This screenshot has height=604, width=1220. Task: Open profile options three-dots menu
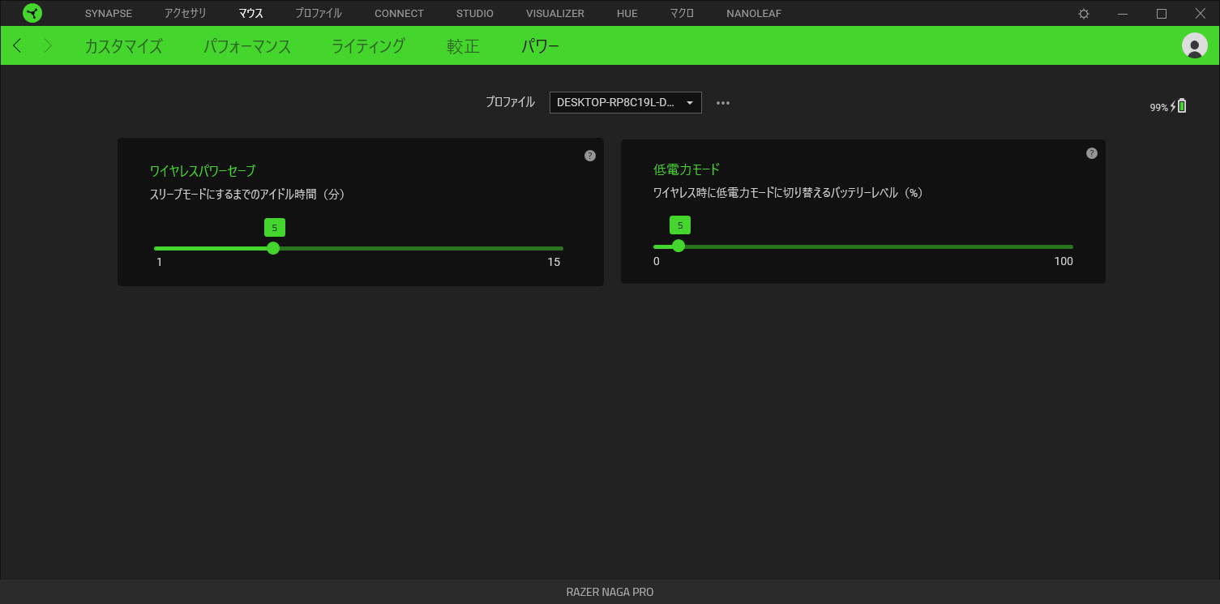[x=723, y=103]
